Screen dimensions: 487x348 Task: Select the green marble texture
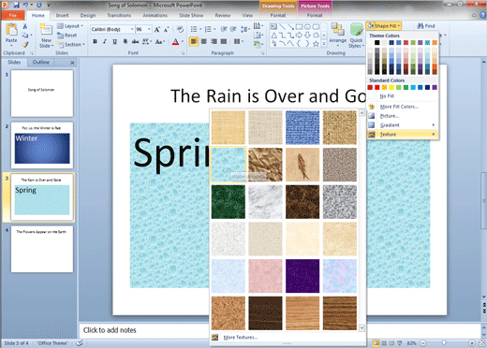(x=229, y=202)
